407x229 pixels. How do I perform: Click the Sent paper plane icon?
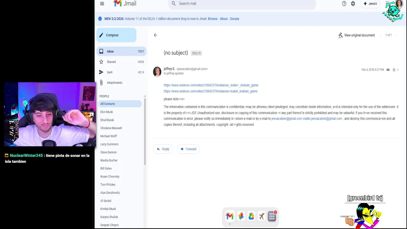(x=101, y=72)
